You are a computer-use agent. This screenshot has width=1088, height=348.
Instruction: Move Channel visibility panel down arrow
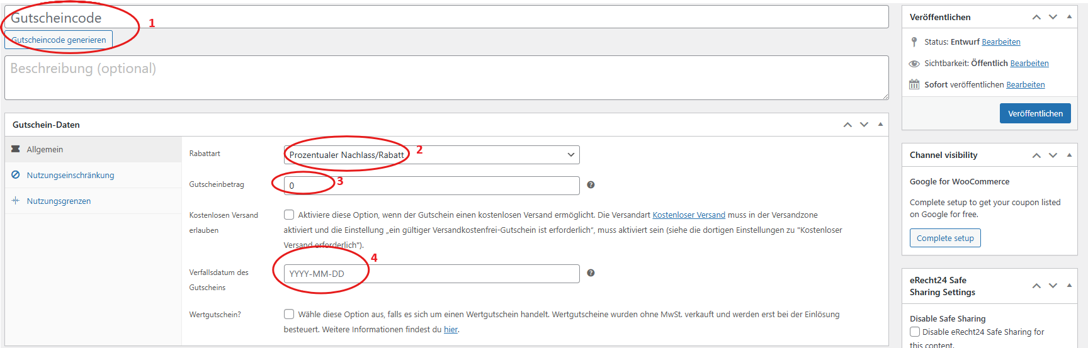[1053, 155]
